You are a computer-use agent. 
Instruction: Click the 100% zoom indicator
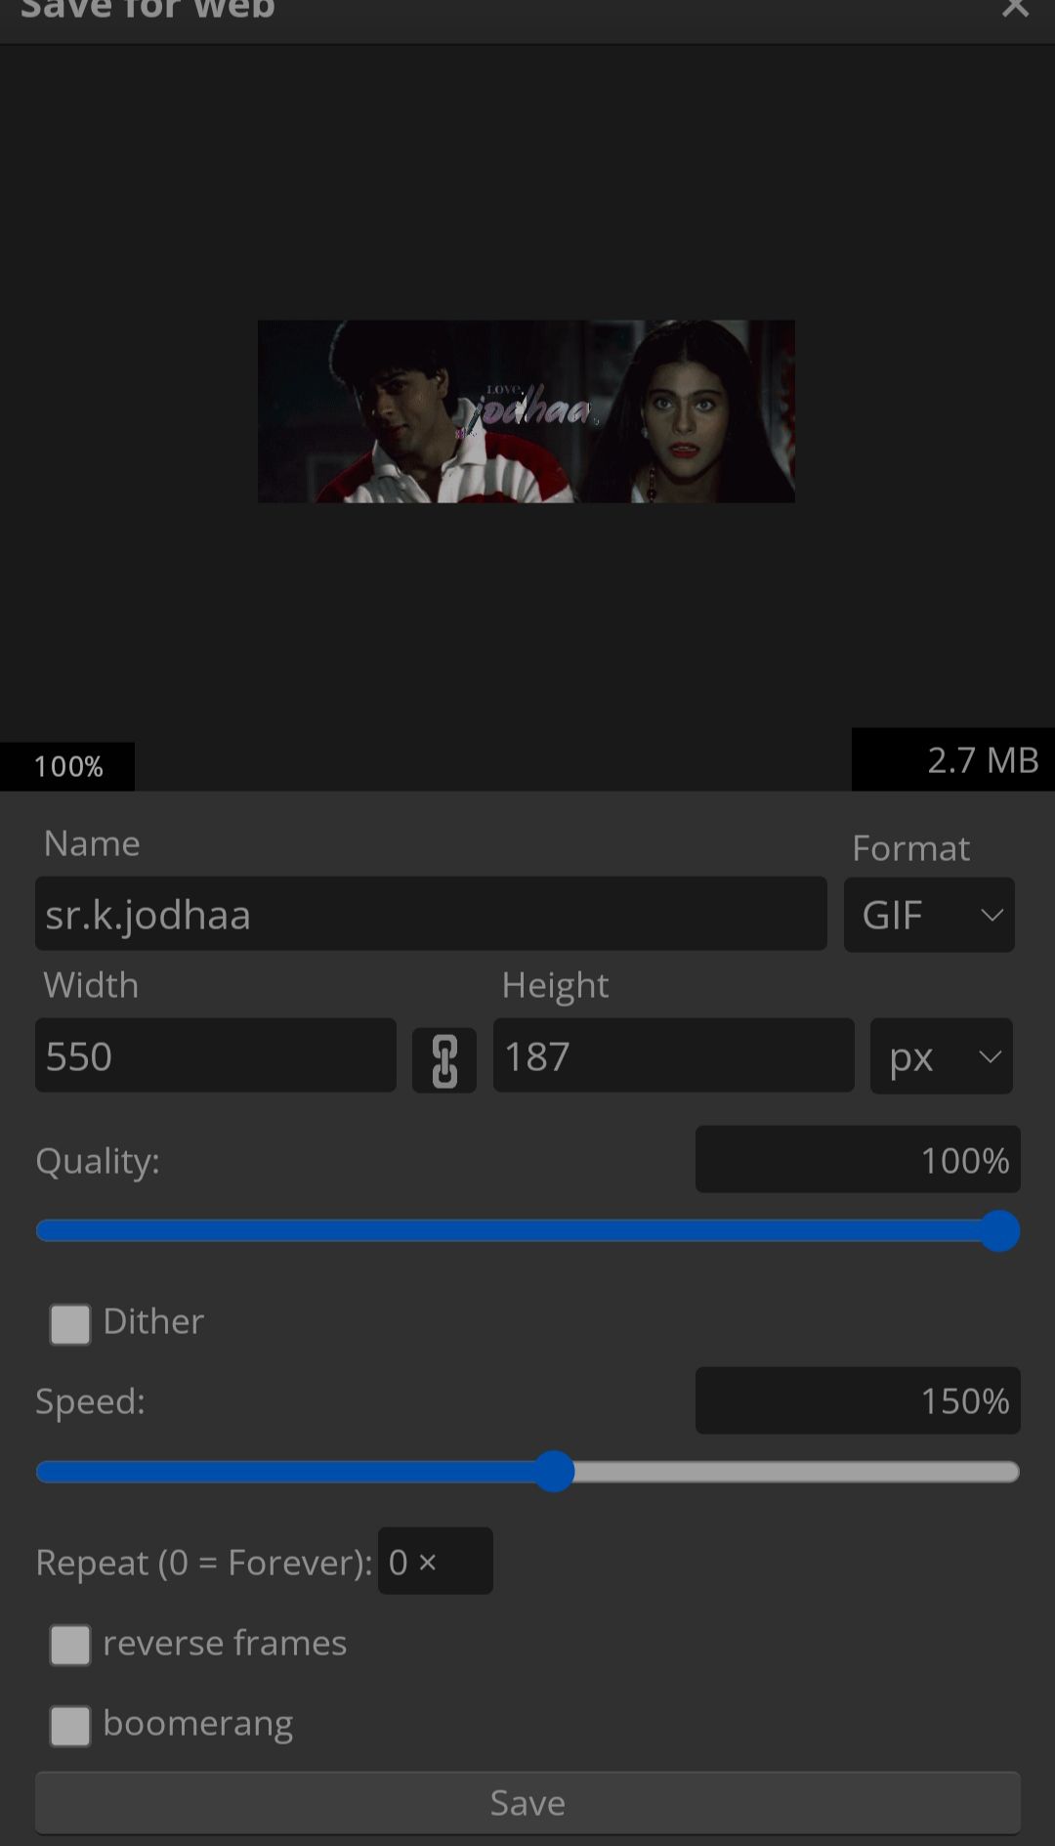[x=67, y=766]
